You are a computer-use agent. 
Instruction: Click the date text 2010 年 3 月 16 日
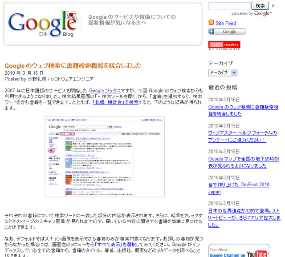pos(24,73)
